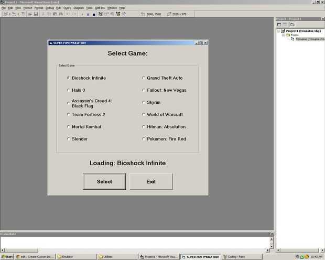Viewport: 325px width, 260px height.
Task: Close the Immediate window panel
Action: (272, 234)
